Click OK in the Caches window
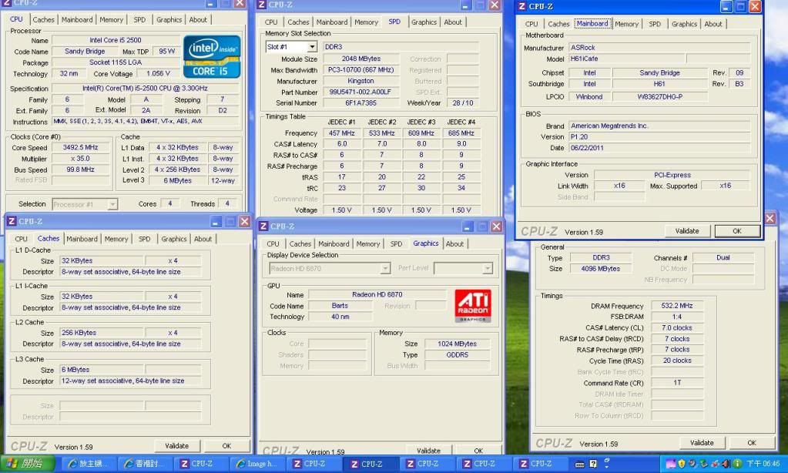Image resolution: width=788 pixels, height=473 pixels. pos(226,446)
